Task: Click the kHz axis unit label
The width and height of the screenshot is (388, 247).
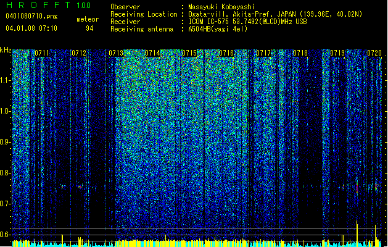Action: tap(6, 50)
